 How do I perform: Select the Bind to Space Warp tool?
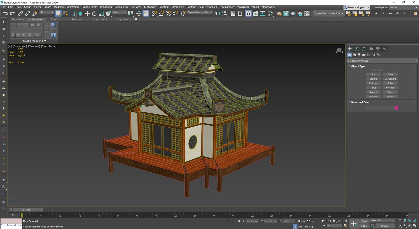click(35, 13)
